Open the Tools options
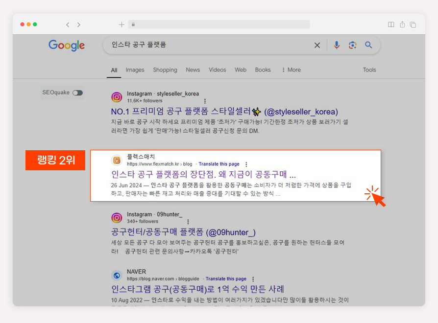The width and height of the screenshot is (438, 323). coord(369,69)
